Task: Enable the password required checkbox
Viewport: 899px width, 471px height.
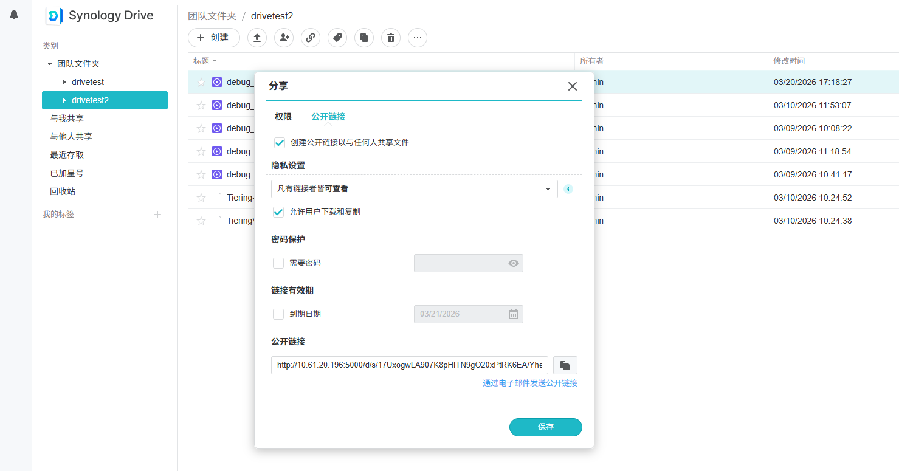Action: pyautogui.click(x=278, y=263)
